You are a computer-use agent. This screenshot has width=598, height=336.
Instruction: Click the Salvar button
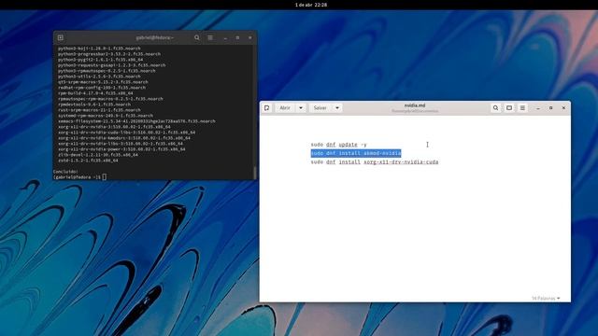(320, 108)
